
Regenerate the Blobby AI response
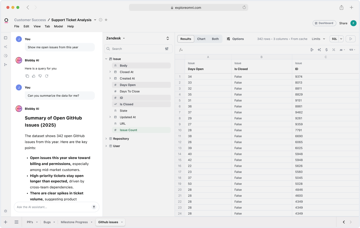coord(47,76)
